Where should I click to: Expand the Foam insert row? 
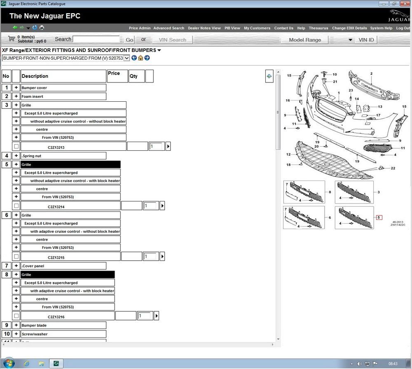pyautogui.click(x=16, y=96)
